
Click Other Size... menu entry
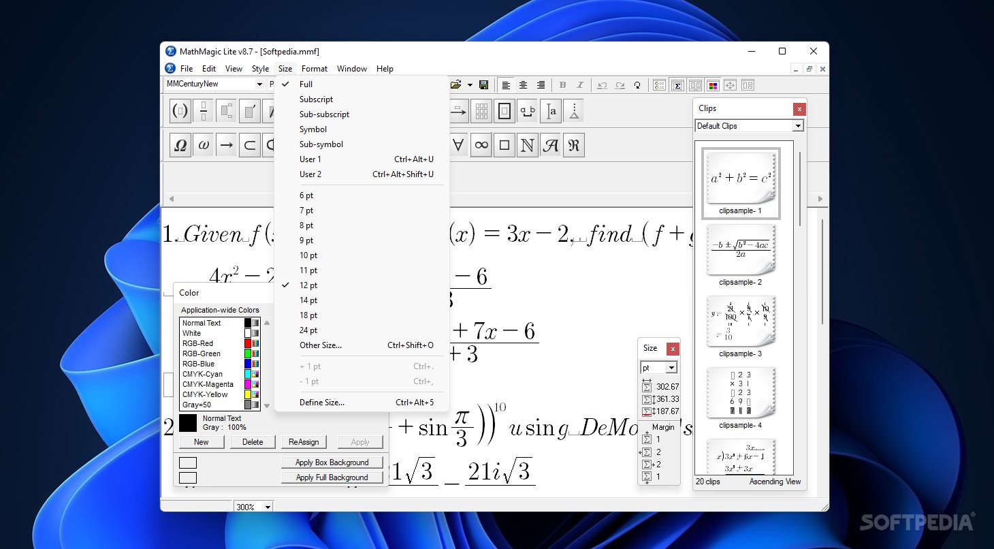tap(362, 345)
